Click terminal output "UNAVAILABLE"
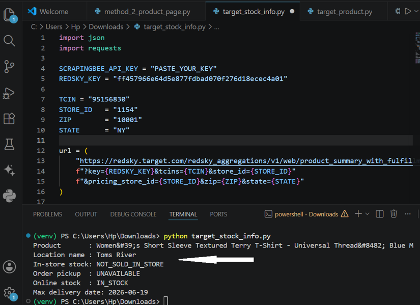 click(x=118, y=273)
